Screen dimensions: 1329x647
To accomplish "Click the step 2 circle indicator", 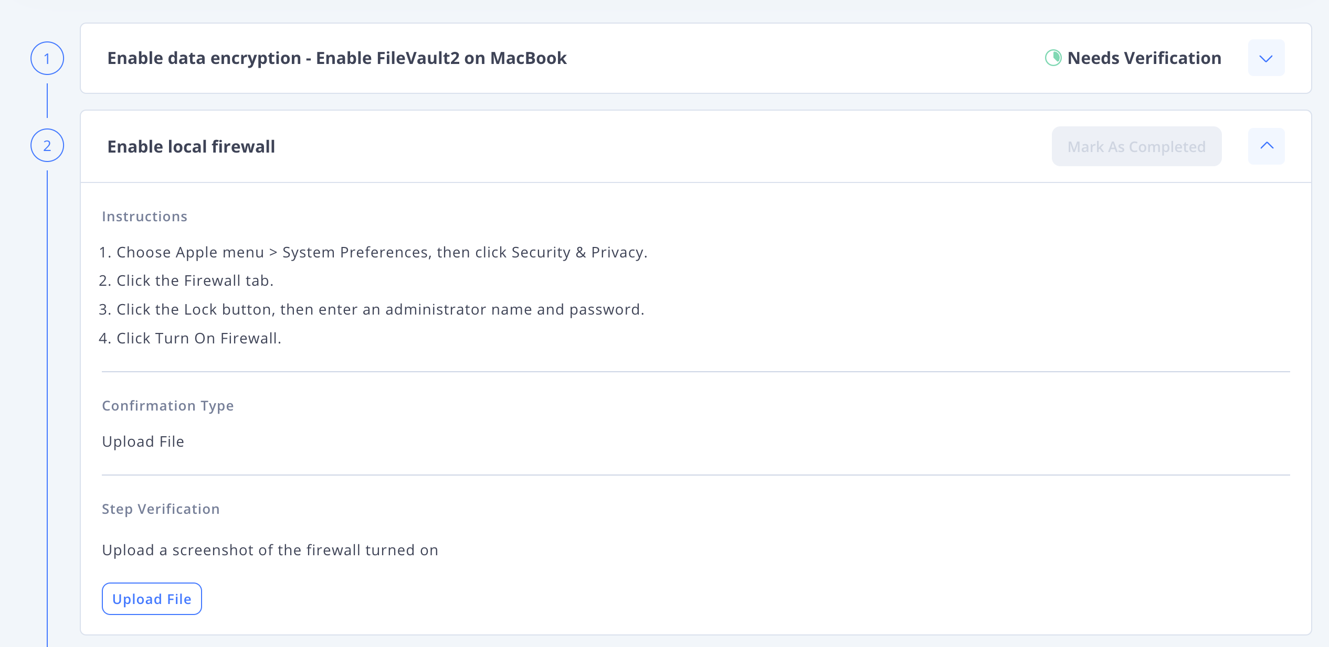I will pos(47,145).
